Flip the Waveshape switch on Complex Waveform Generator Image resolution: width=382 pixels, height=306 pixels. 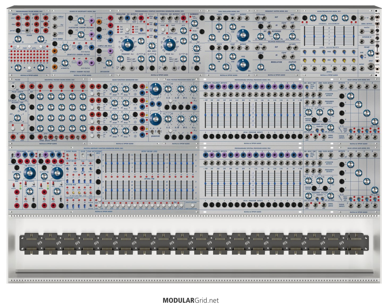[x=141, y=30]
